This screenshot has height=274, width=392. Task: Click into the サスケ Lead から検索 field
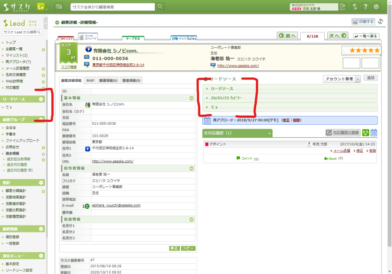(x=22, y=32)
